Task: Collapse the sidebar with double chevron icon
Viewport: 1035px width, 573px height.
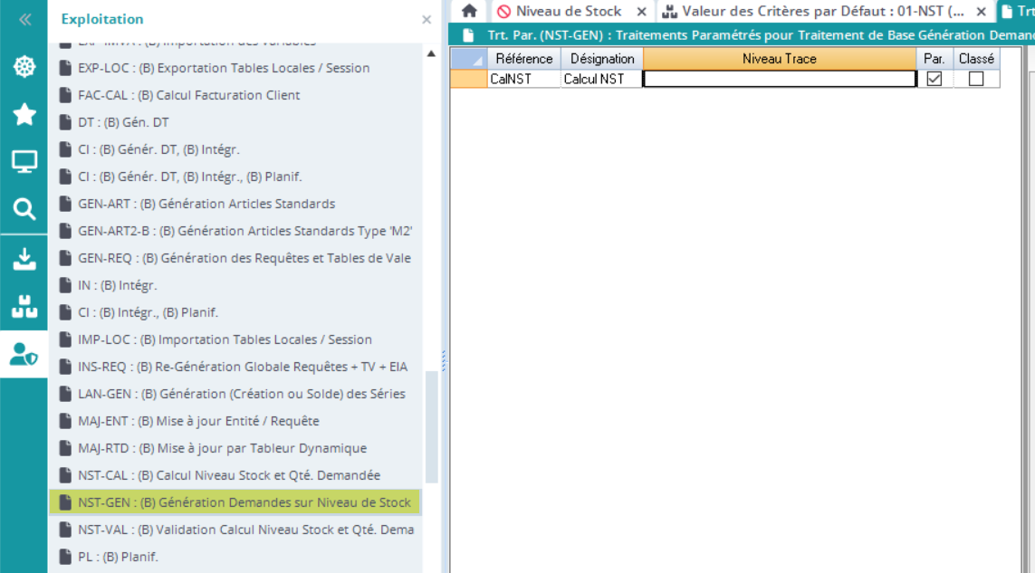Action: pyautogui.click(x=24, y=19)
